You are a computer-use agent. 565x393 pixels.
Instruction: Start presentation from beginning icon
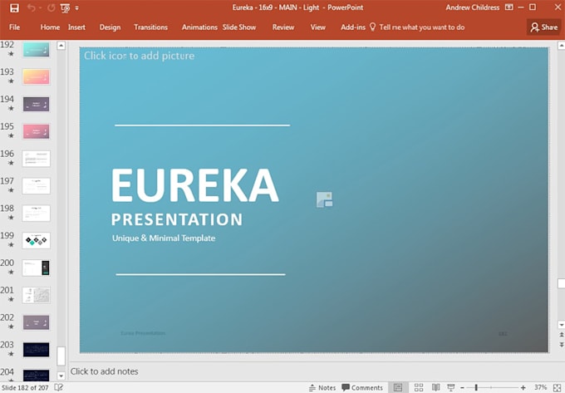[x=65, y=8]
